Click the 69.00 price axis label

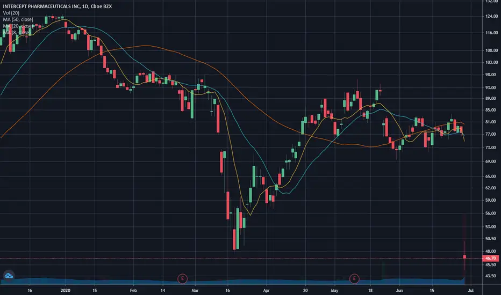pos(490,161)
